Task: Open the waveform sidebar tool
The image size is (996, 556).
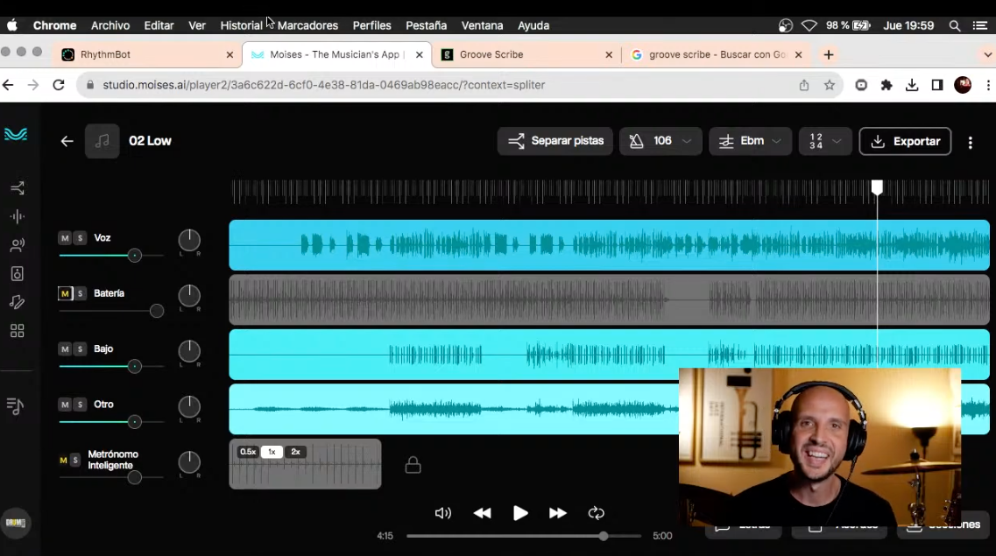Action: (x=18, y=216)
